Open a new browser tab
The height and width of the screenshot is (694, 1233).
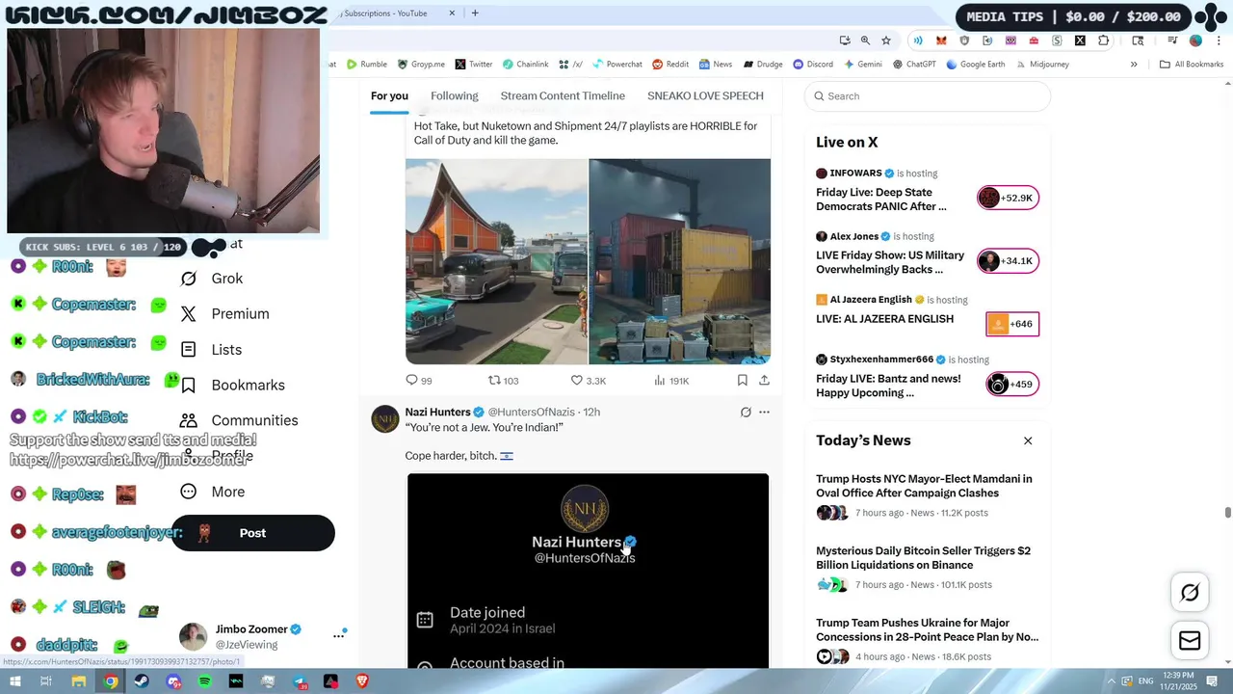[x=475, y=13]
